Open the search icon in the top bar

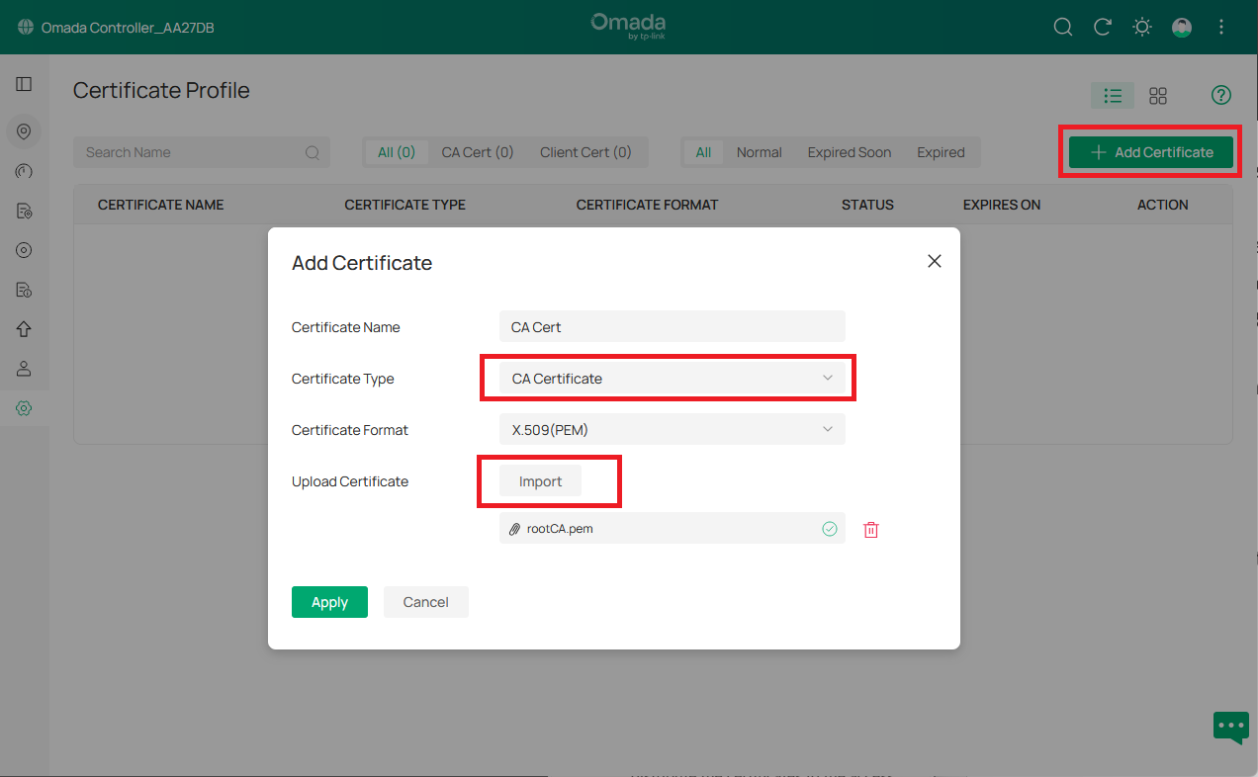(x=1062, y=27)
